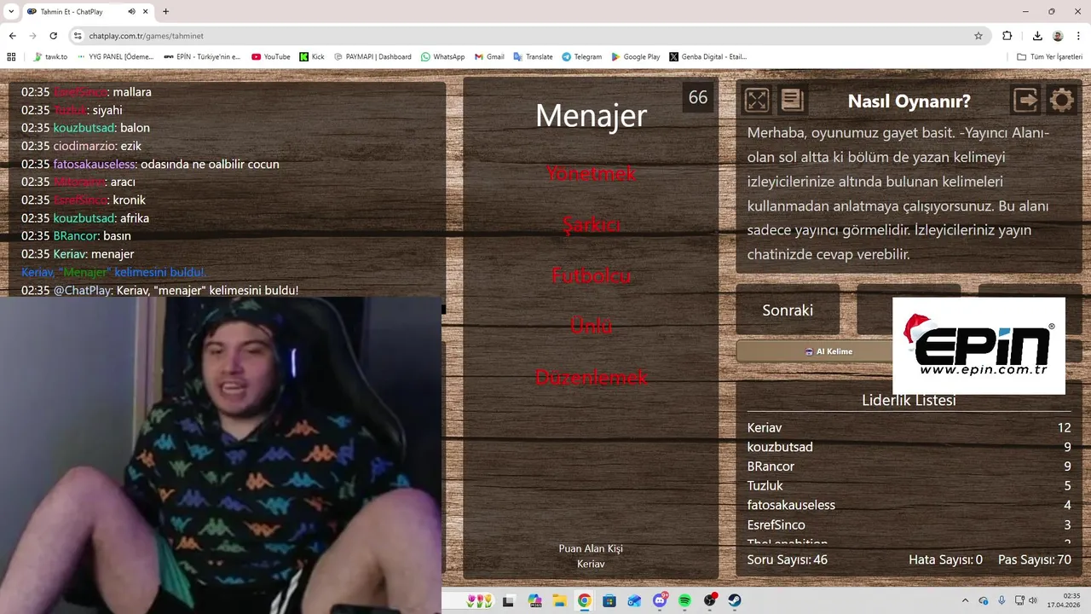Open the Translate bookmark
Viewport: 1091px width, 614px height.
[x=533, y=57]
